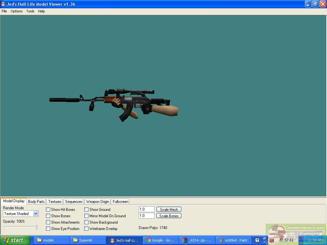Open the SuperAK folder in taskbar

coord(88,241)
